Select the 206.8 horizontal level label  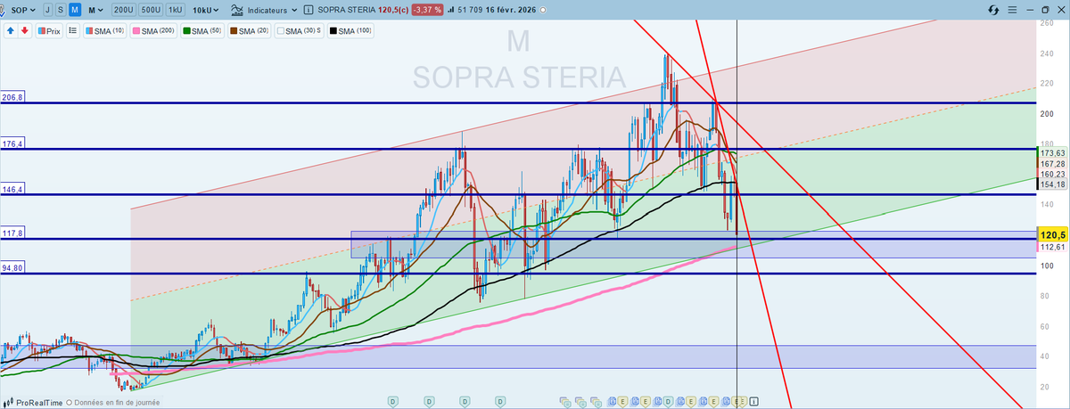click(x=12, y=97)
